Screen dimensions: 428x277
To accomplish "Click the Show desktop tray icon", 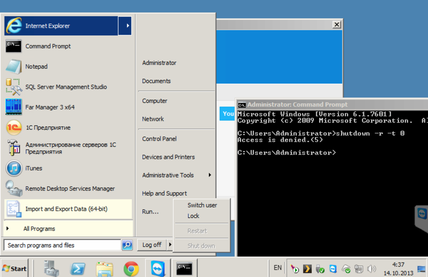I will pyautogui.click(x=421, y=269).
